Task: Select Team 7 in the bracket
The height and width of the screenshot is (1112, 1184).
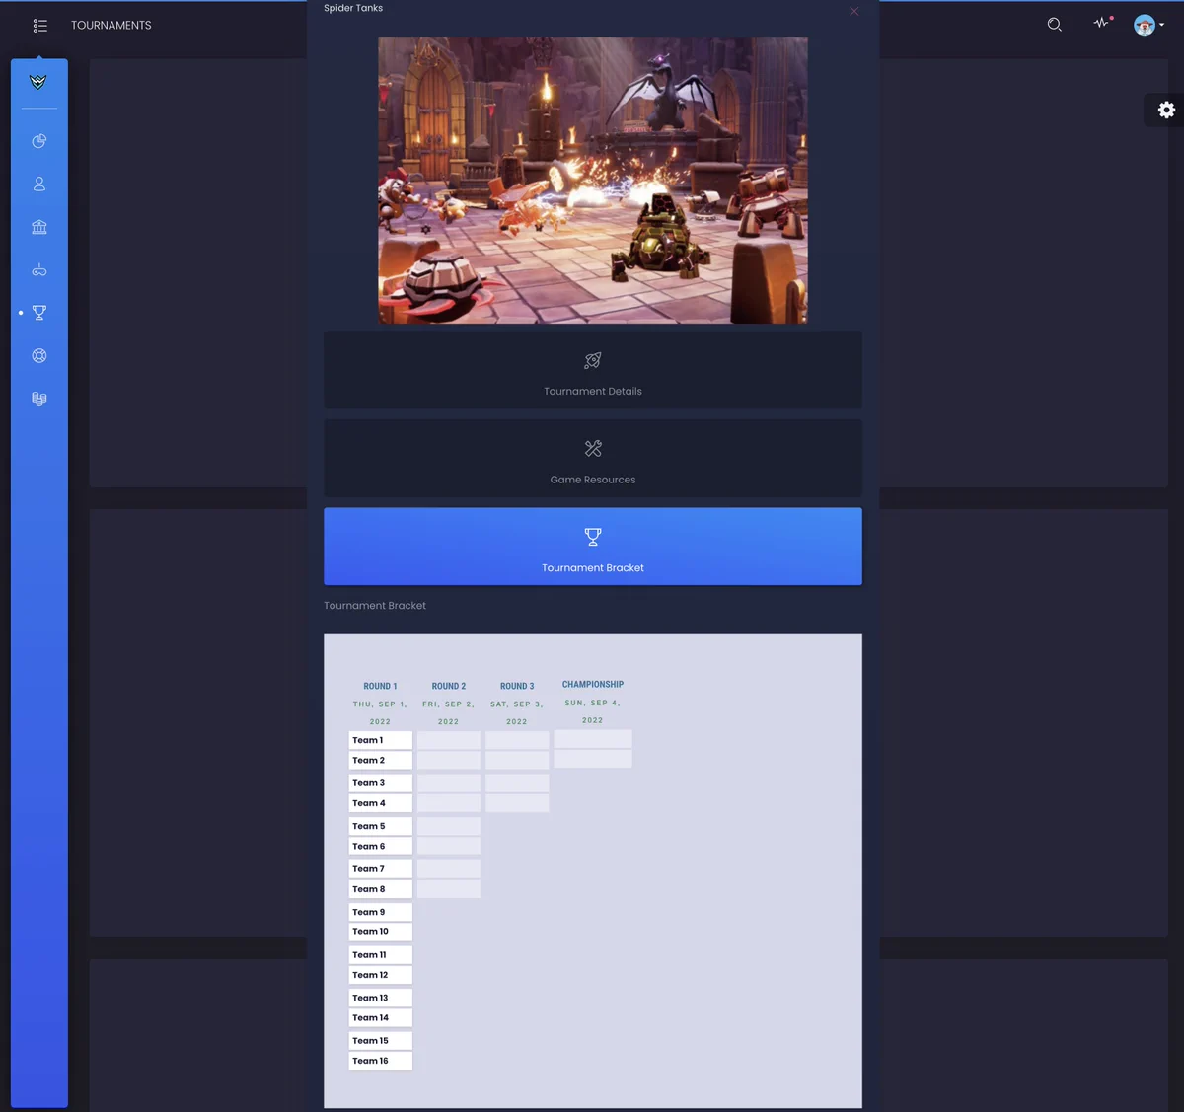Action: coord(380,869)
